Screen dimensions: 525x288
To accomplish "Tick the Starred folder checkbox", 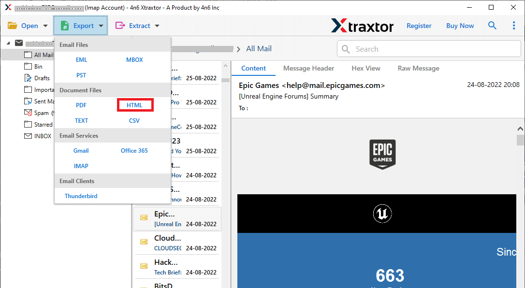I will [x=28, y=124].
